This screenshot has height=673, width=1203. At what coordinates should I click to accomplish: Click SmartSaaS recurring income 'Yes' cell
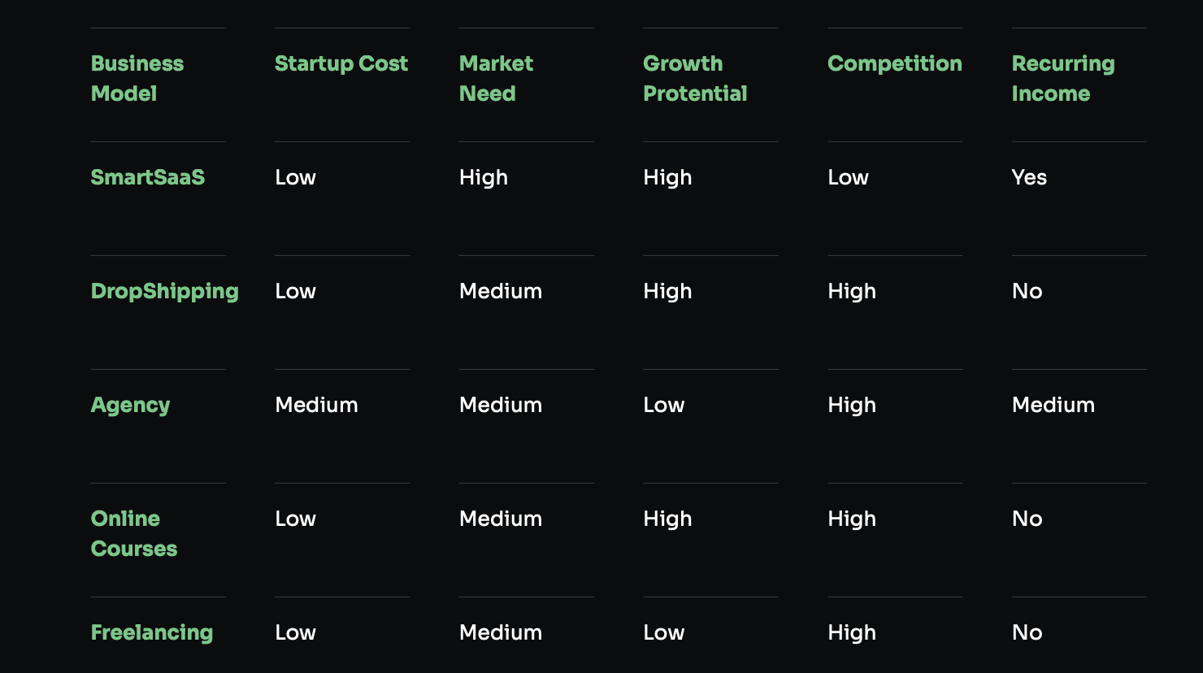[x=1029, y=177]
